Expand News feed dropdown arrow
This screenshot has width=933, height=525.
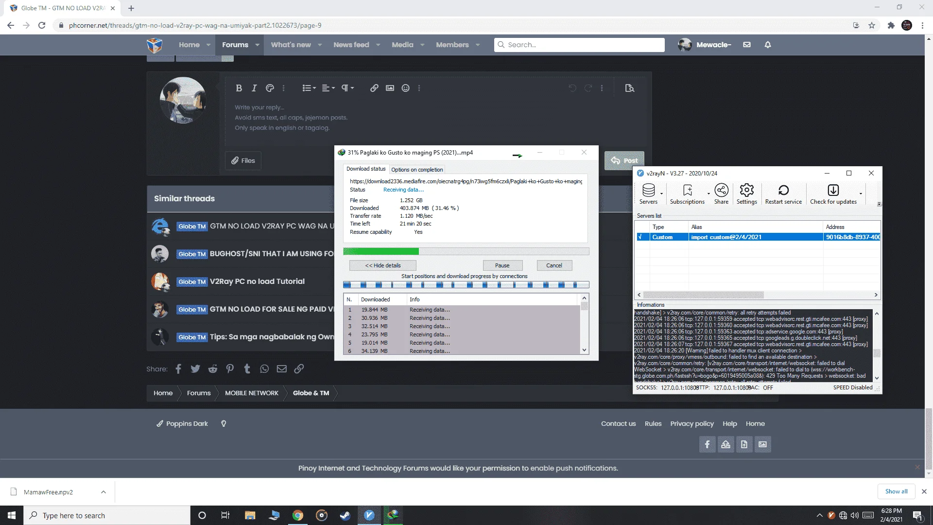[379, 45]
